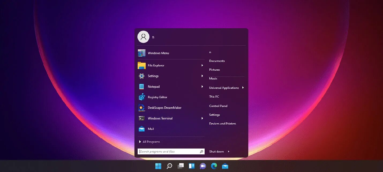Click the Settings gear icon
Screen dimensions: 383x172
pos(142,76)
